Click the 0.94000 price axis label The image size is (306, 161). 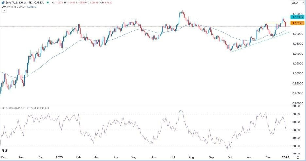[x=298, y=103]
